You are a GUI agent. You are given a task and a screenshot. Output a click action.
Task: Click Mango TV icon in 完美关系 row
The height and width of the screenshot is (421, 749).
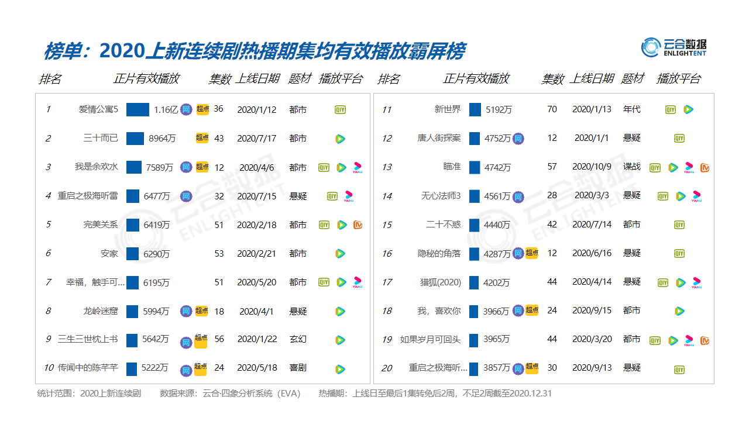tap(358, 225)
